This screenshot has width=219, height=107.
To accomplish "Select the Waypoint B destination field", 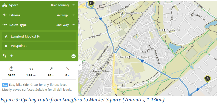I will [x=39, y=46].
